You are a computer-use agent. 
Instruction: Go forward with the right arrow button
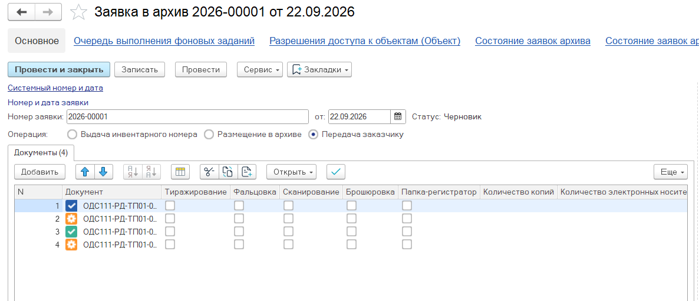(x=48, y=12)
